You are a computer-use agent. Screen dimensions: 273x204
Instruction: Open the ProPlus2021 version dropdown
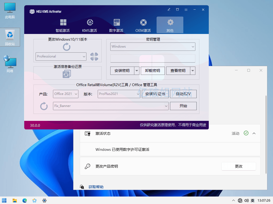tap(119, 94)
